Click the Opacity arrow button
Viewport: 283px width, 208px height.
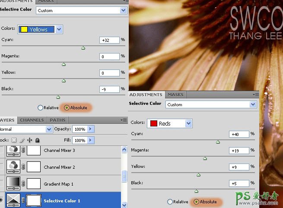click(x=90, y=129)
